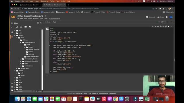This screenshot has height=103, width=184.
Task: Reload the Colab page
Action: pyautogui.click(x=18, y=9)
